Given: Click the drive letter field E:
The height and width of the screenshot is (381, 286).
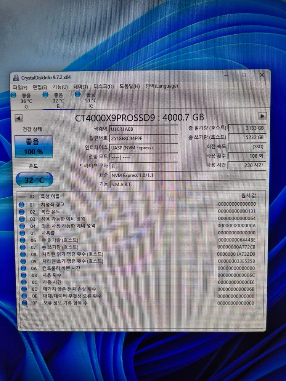Looking at the screenshot, I should click(143, 166).
